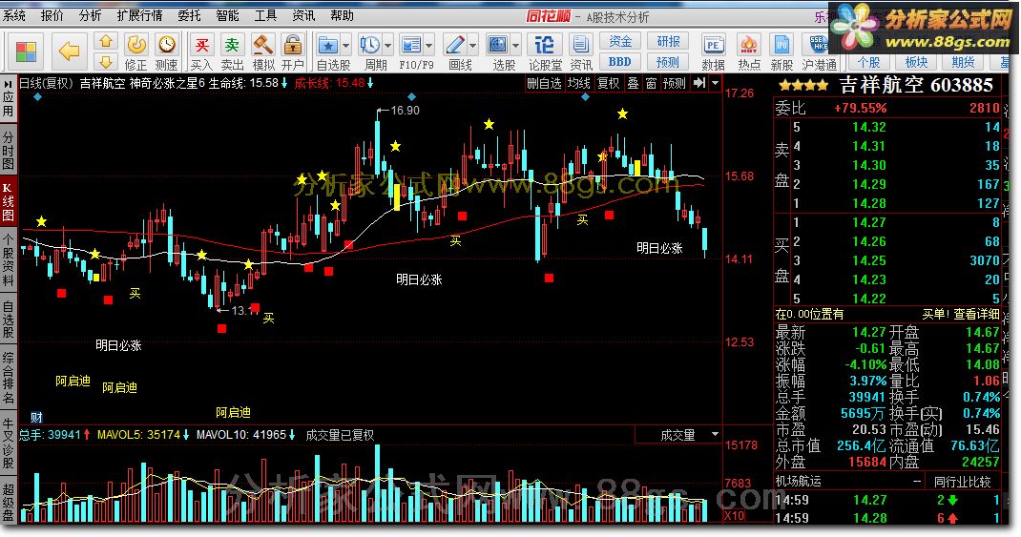This screenshot has height=537, width=1021.
Task: Click the 财 marker at chart bottom
Action: coord(36,417)
